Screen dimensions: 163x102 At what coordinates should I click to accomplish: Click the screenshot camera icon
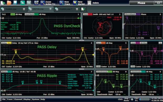[36, 3]
